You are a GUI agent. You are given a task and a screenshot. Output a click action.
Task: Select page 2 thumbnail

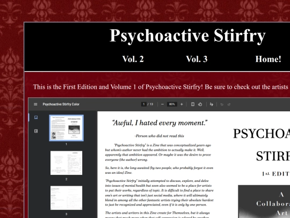point(66,163)
